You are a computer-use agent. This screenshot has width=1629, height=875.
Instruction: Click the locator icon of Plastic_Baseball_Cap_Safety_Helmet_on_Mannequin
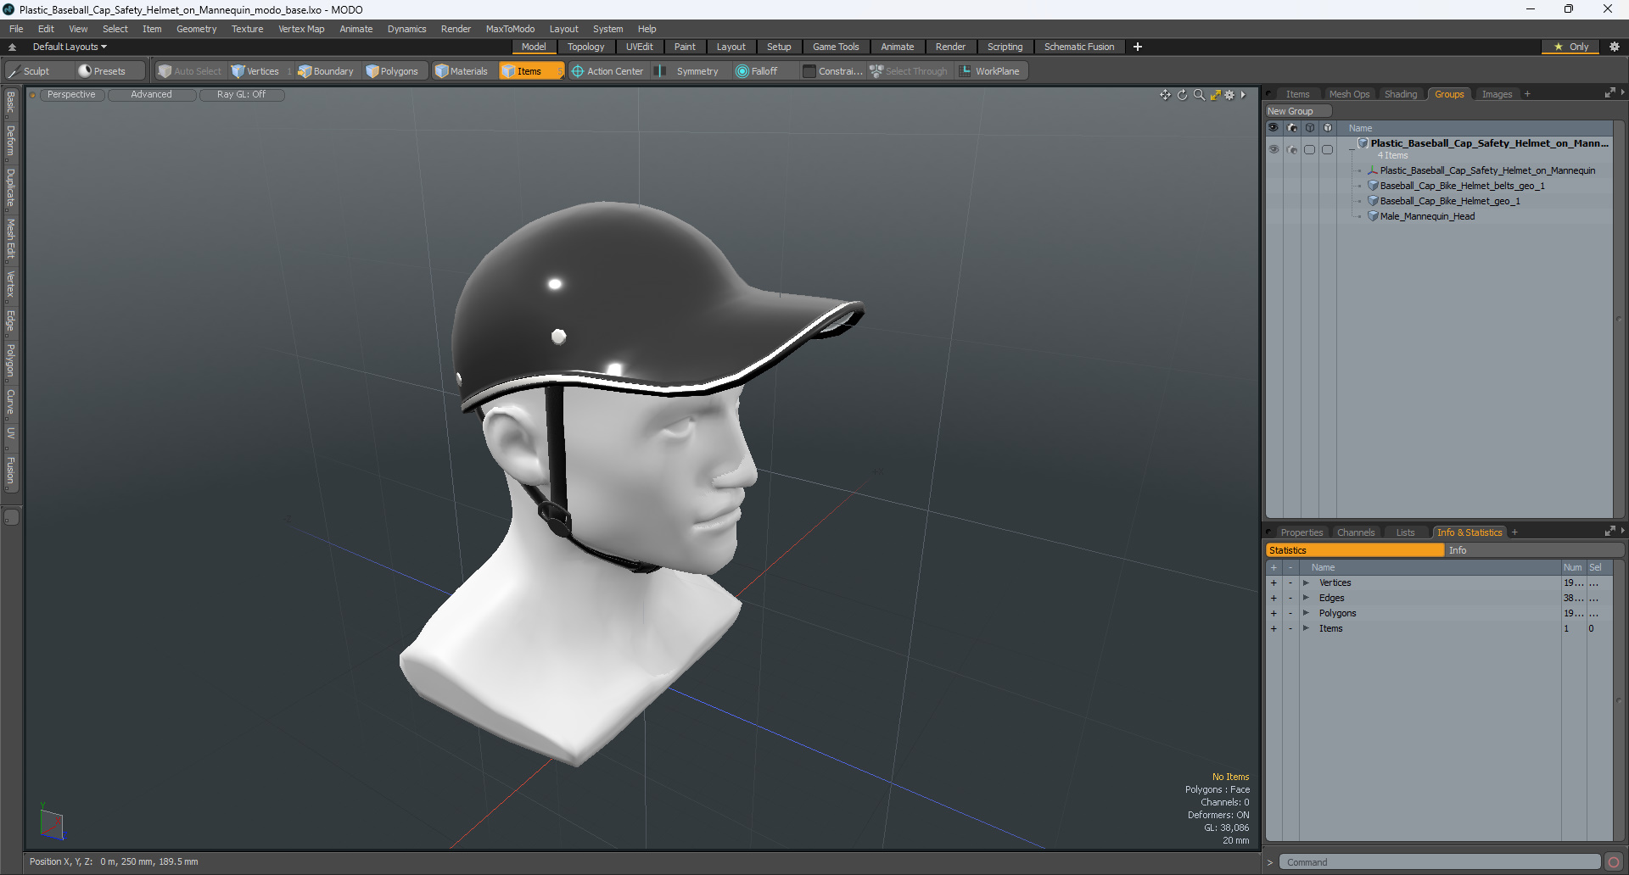pyautogui.click(x=1373, y=170)
